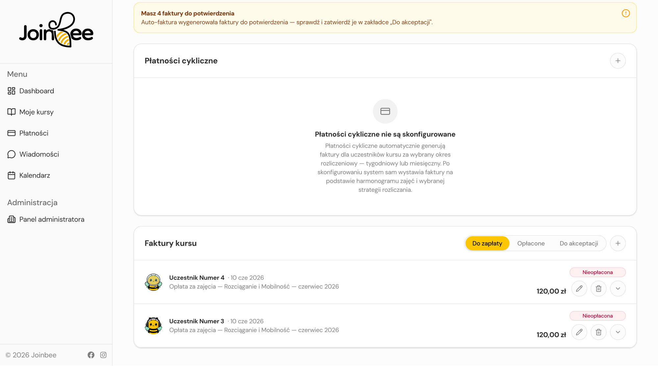Click the building icon beside Panel administratora
Screen dimensions: 658x366
[12, 219]
